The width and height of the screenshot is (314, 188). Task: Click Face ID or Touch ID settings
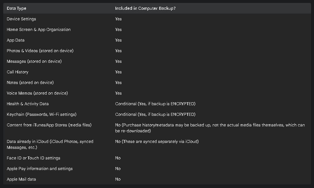(33, 158)
